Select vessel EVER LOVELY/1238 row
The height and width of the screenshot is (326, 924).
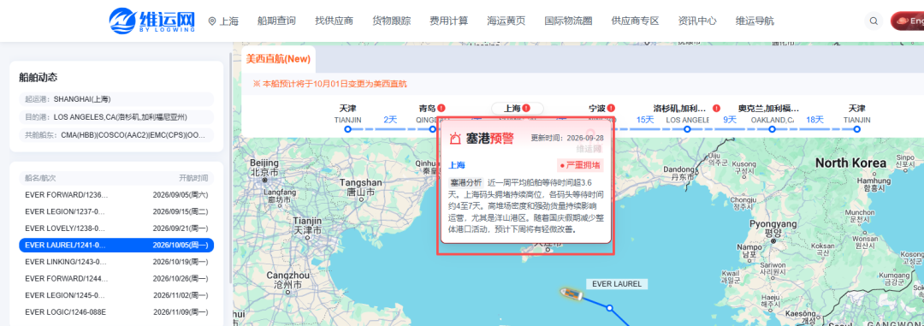tap(116, 228)
